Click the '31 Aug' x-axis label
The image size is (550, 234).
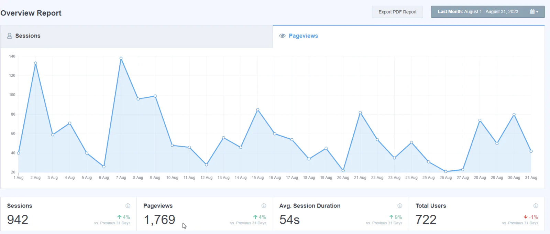point(531,178)
